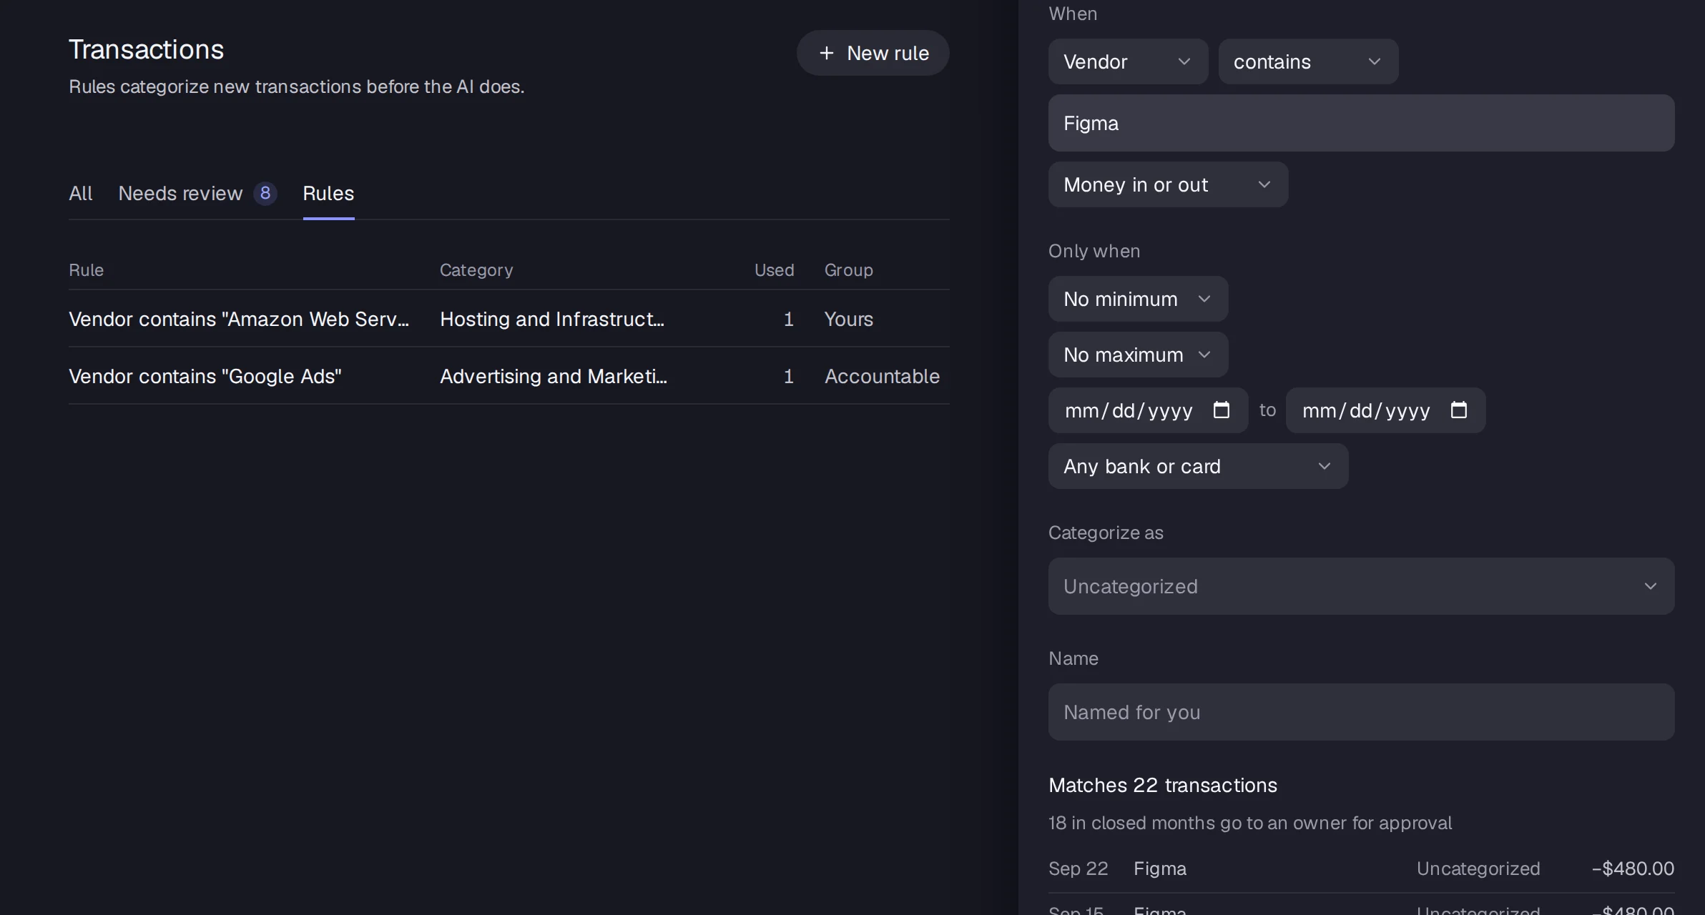Open the No minimum dropdown
This screenshot has width=1705, height=915.
coord(1138,299)
